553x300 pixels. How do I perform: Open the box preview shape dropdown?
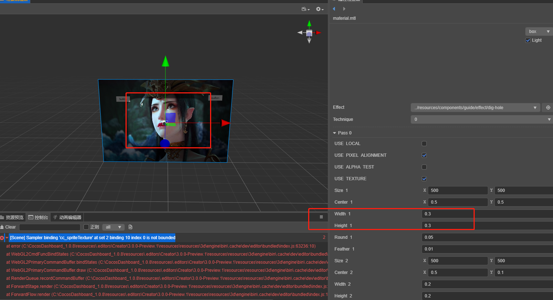538,32
